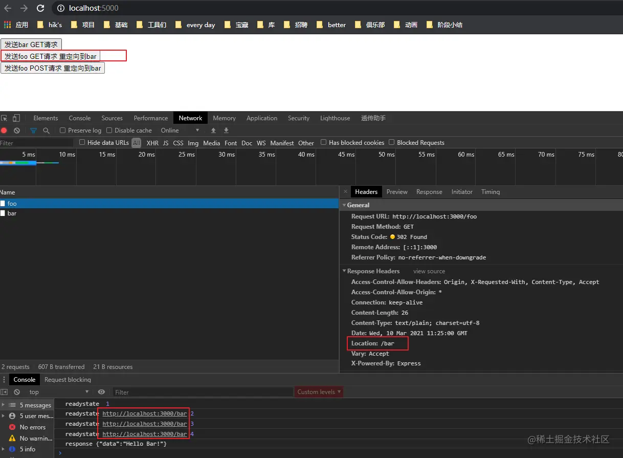Image resolution: width=623 pixels, height=458 pixels.
Task: Switch to the Timing tab
Action: (x=491, y=191)
